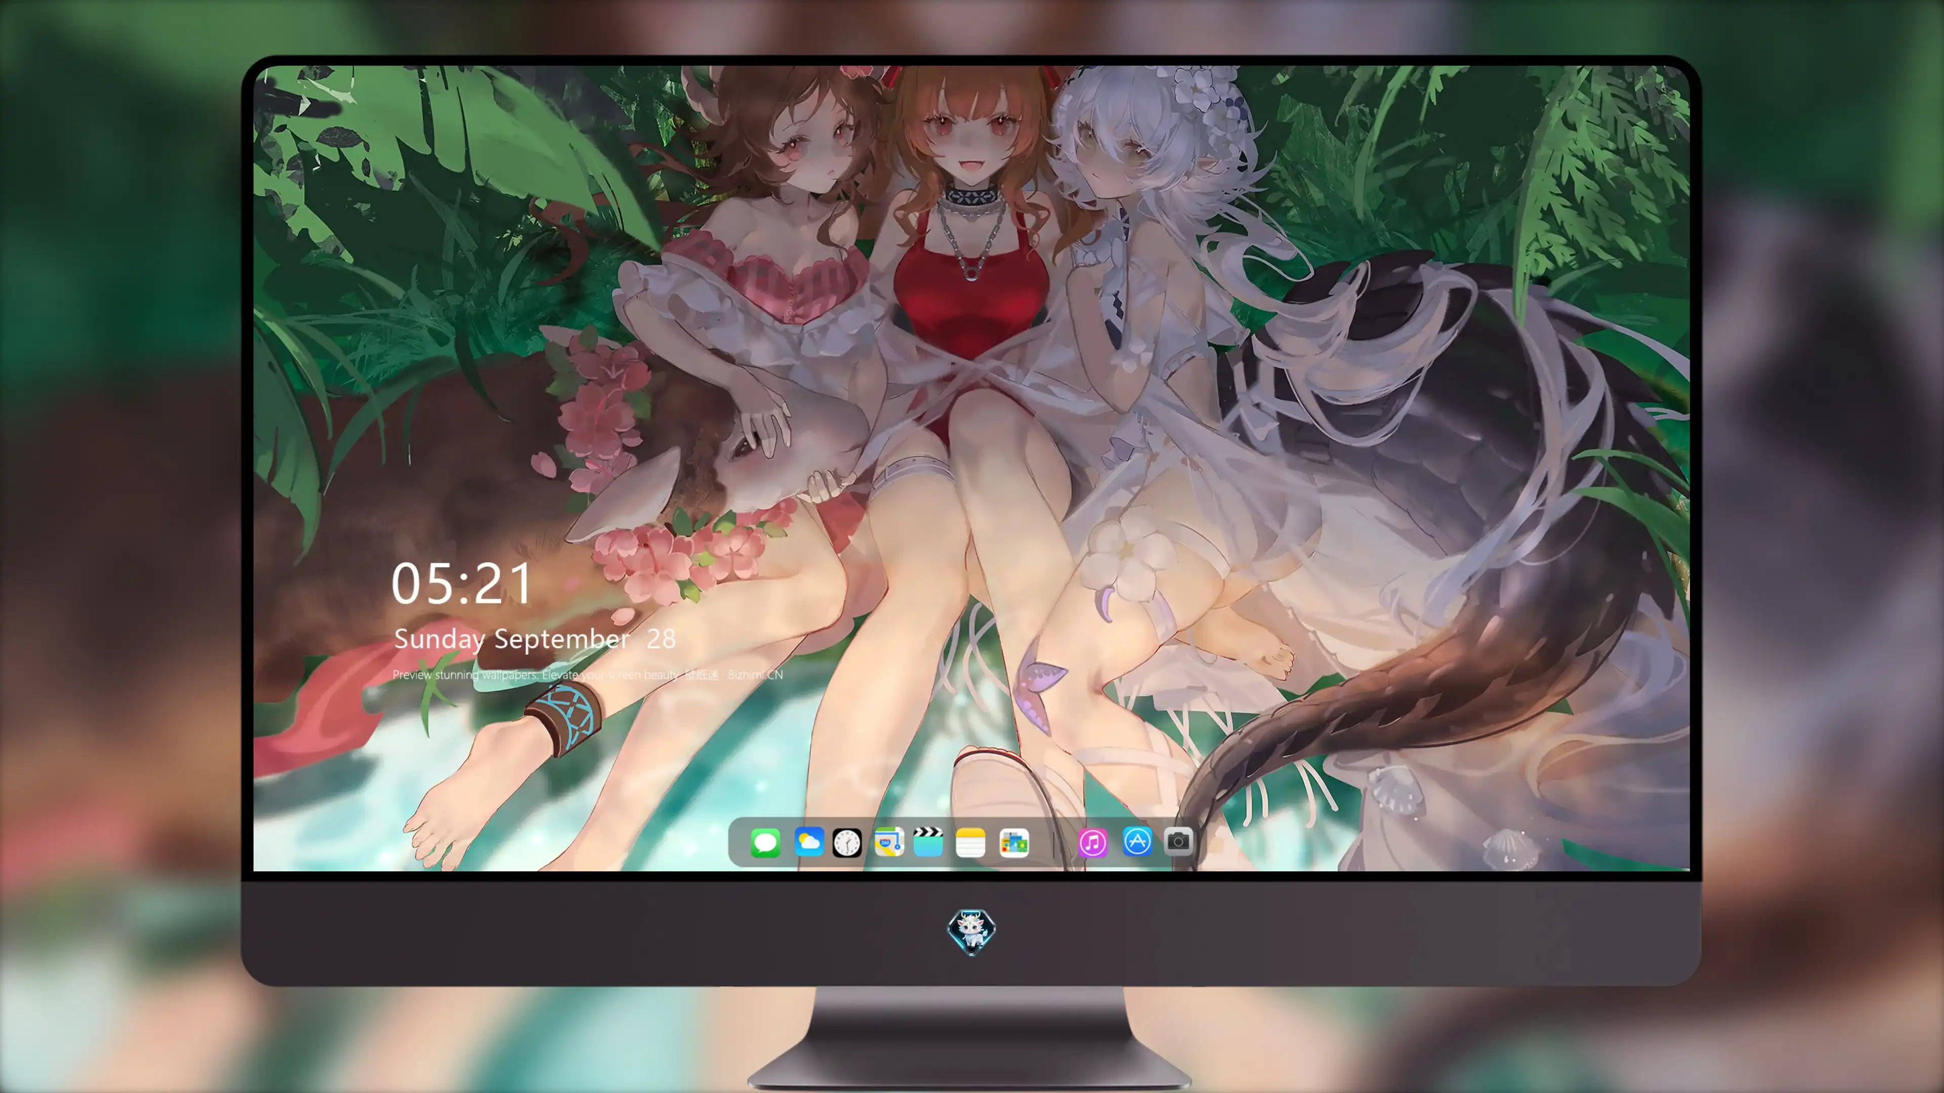Launch iTunes Store from the dock
The image size is (1944, 1093).
tap(1093, 843)
